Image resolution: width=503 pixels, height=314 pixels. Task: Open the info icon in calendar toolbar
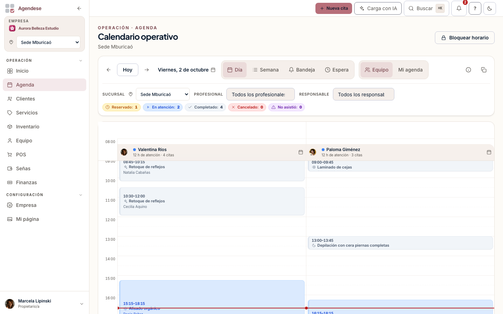coord(468,70)
